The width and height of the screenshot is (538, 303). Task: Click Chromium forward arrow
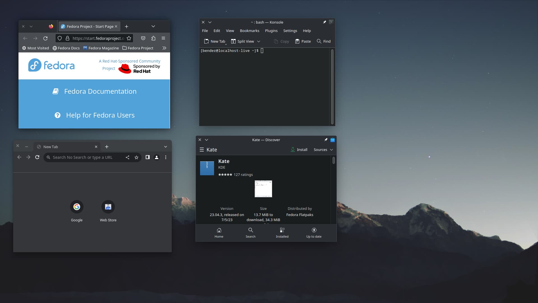point(28,157)
